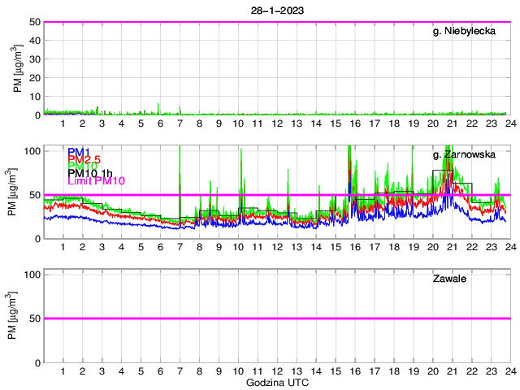Click the PM y-axis label of Niebylecka panel

[x=16, y=68]
